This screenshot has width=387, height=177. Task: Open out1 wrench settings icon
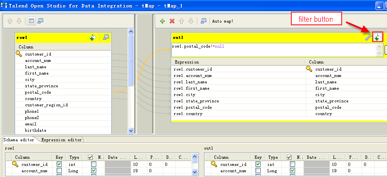[368, 37]
